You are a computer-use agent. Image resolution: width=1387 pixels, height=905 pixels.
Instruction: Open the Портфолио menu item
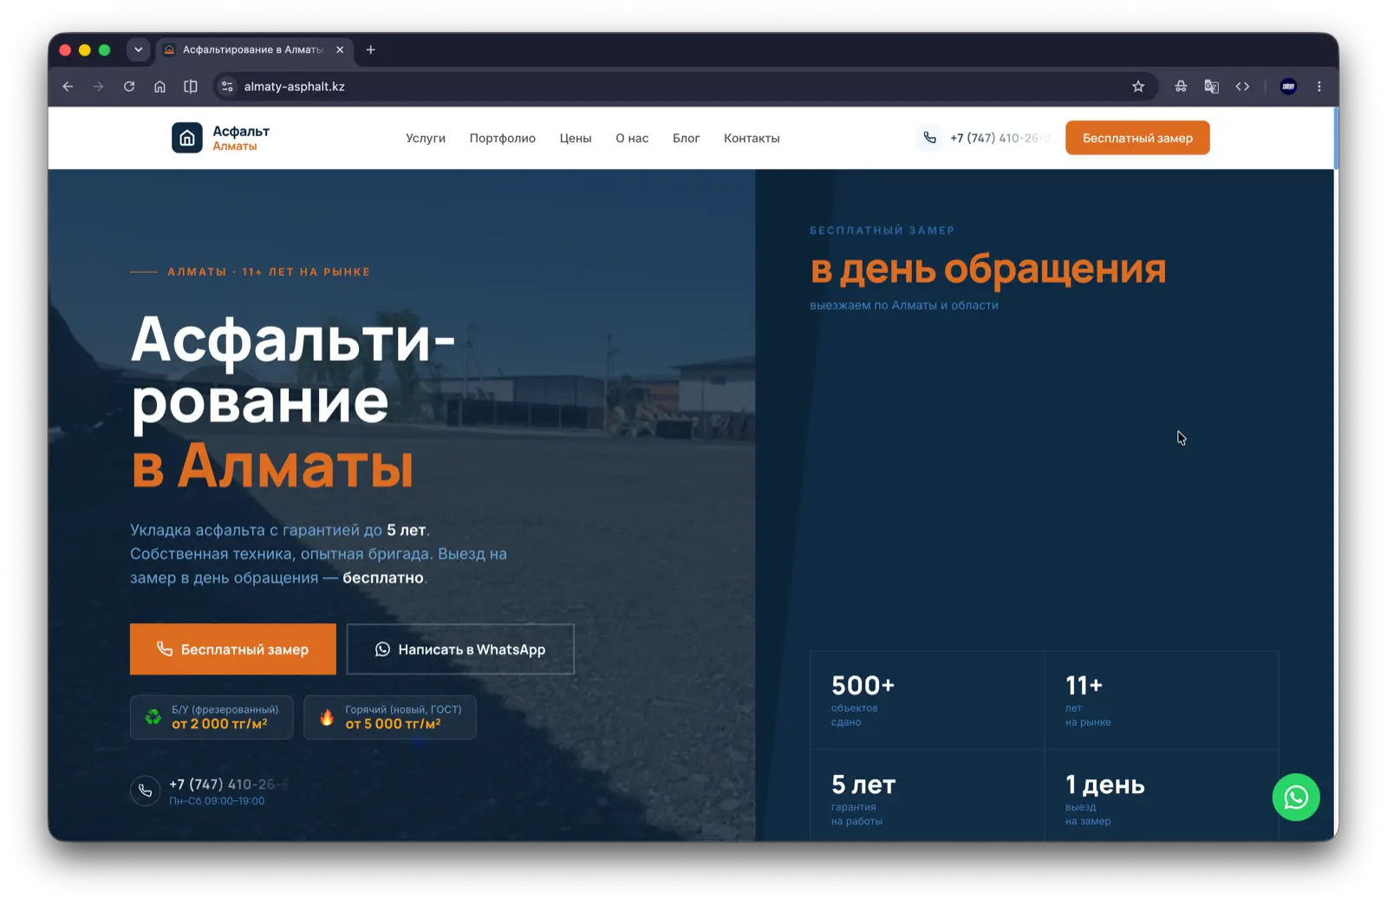click(x=503, y=138)
